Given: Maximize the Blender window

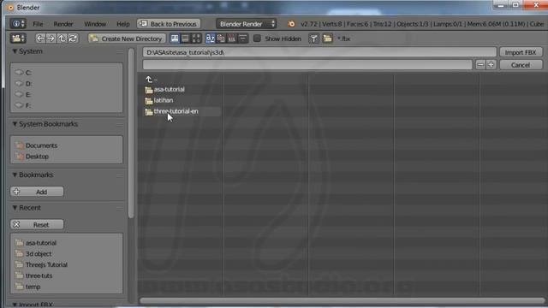Looking at the screenshot, I should point(515,5).
